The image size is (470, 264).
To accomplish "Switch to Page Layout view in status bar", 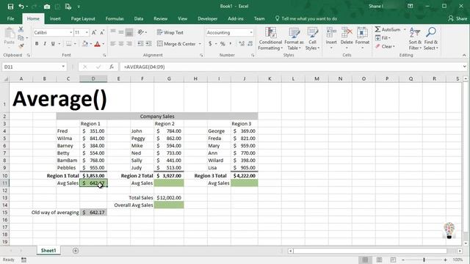I will pyautogui.click(x=379, y=260).
